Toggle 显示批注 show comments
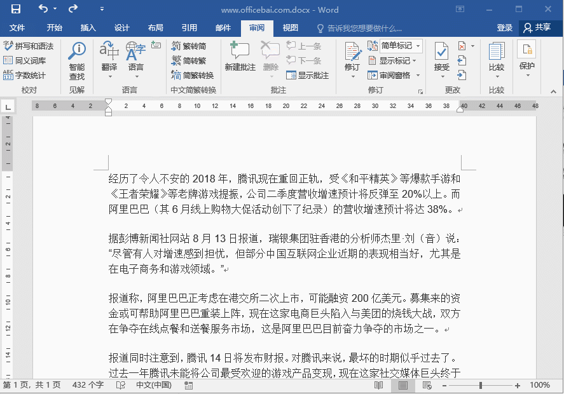 click(x=308, y=75)
